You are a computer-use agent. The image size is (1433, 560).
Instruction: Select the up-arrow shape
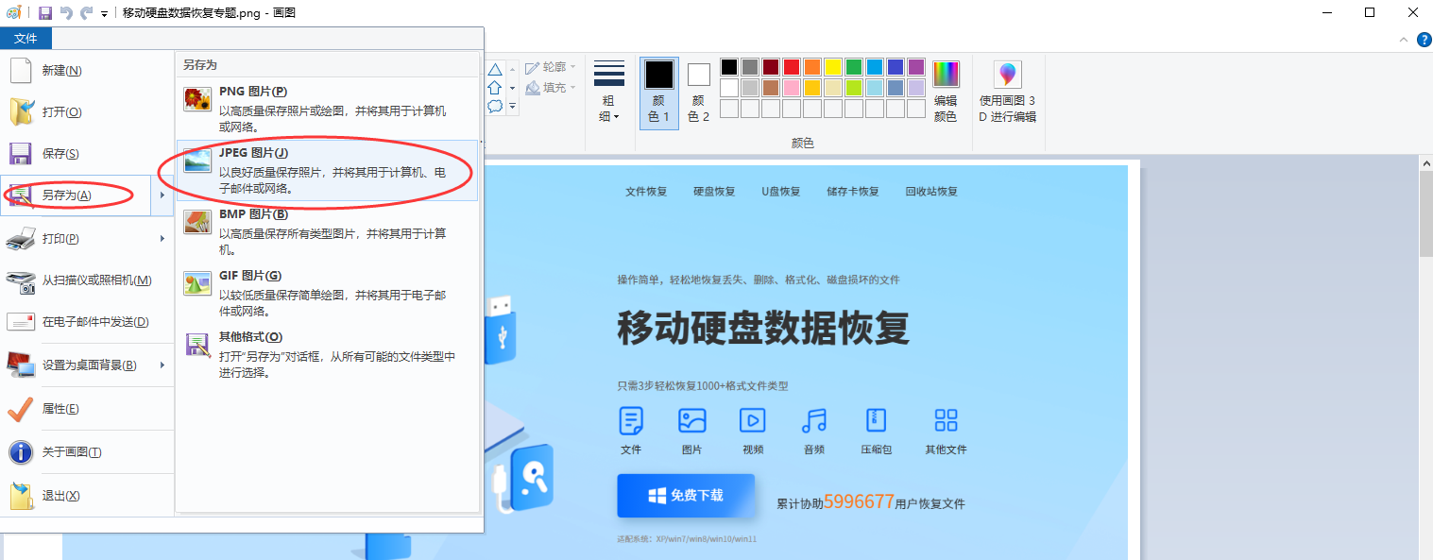pyautogui.click(x=494, y=87)
